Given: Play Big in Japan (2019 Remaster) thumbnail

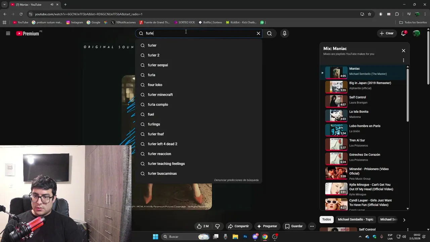Looking at the screenshot, I should [336, 87].
